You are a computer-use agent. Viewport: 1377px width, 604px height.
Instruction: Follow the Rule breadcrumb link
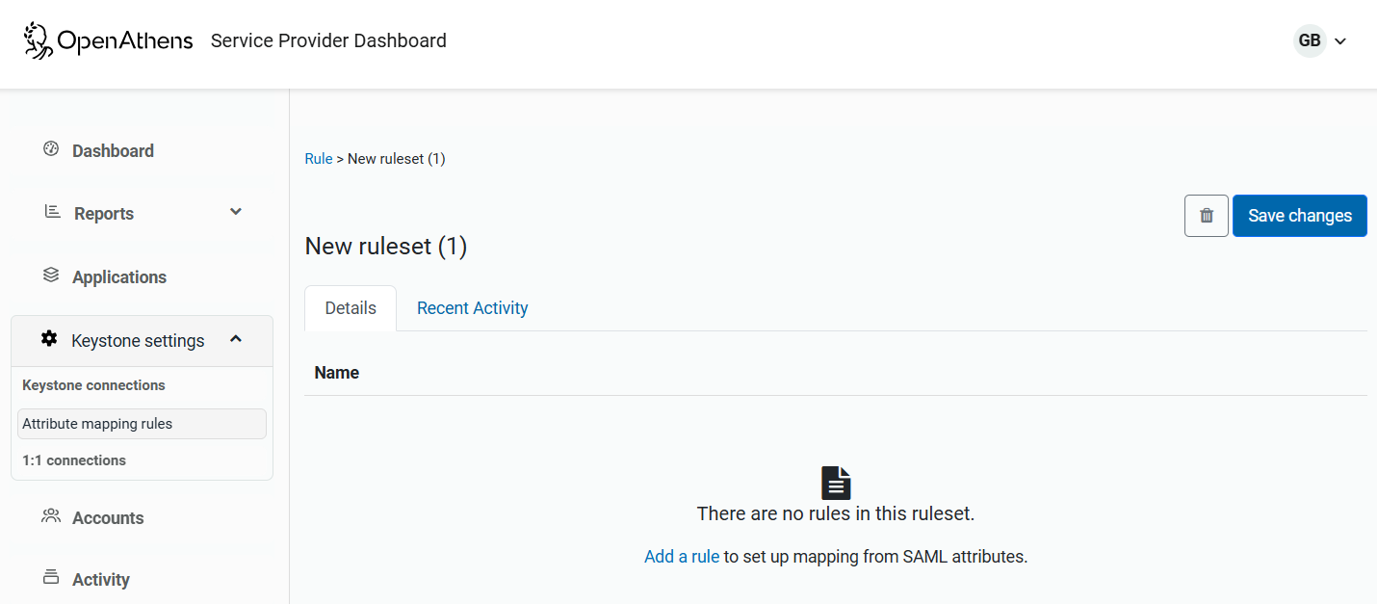point(318,158)
